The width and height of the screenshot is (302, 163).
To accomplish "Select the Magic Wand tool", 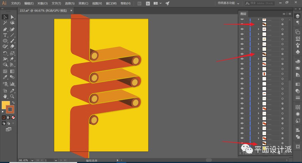I will coord(5,23).
